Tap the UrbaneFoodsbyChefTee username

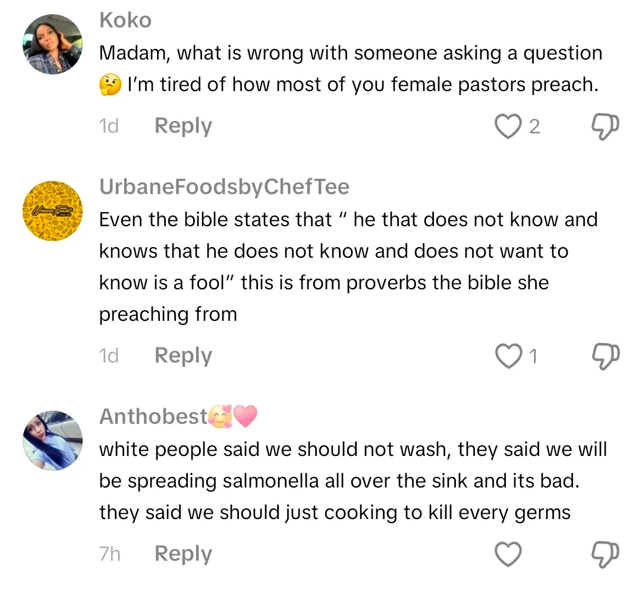coord(224,187)
